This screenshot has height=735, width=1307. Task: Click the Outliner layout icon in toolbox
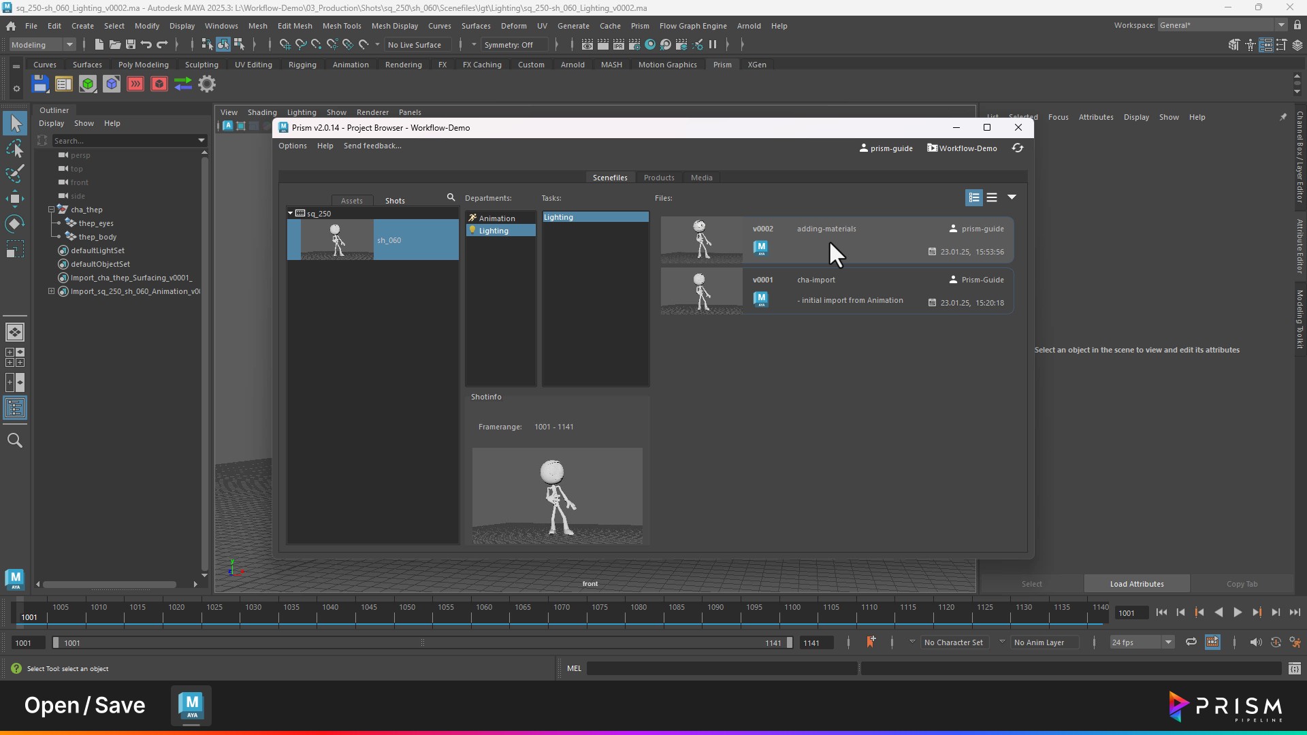click(15, 408)
